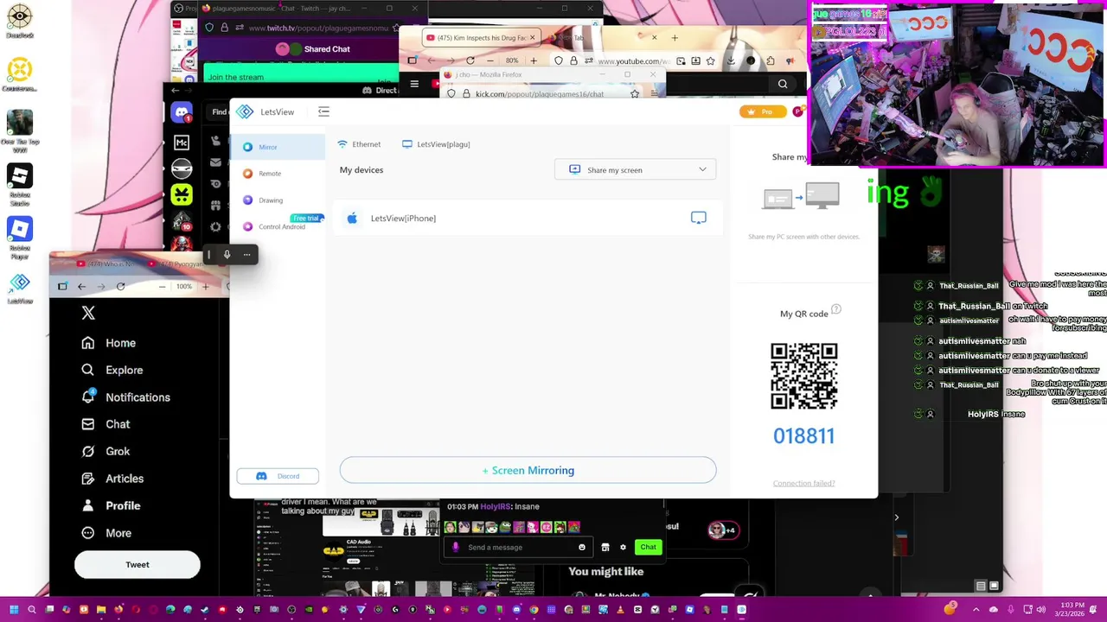Reload the page in the X browser window
This screenshot has width=1107, height=622.
coord(120,286)
